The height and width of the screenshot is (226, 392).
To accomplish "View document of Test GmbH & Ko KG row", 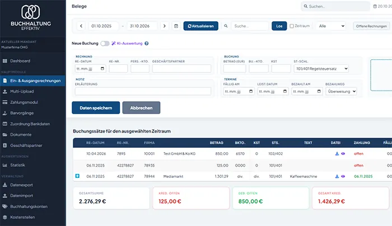I will (343, 154).
